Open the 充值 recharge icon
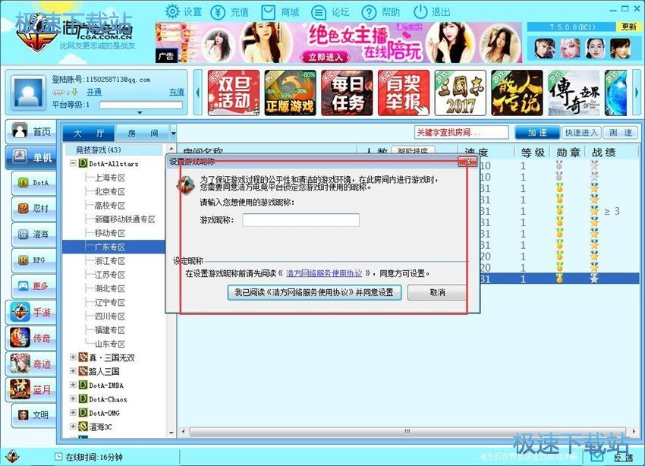645x466 pixels. pyautogui.click(x=218, y=12)
